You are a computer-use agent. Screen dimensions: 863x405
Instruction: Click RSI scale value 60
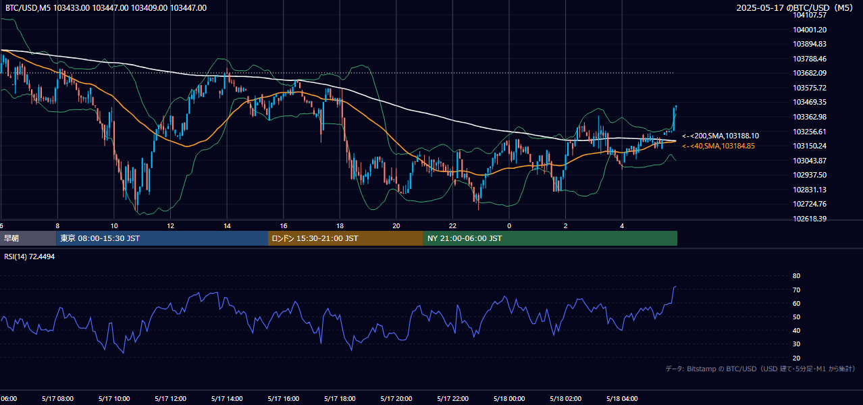[x=796, y=304]
